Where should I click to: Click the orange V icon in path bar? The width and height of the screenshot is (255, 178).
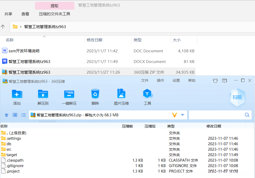click(175, 115)
